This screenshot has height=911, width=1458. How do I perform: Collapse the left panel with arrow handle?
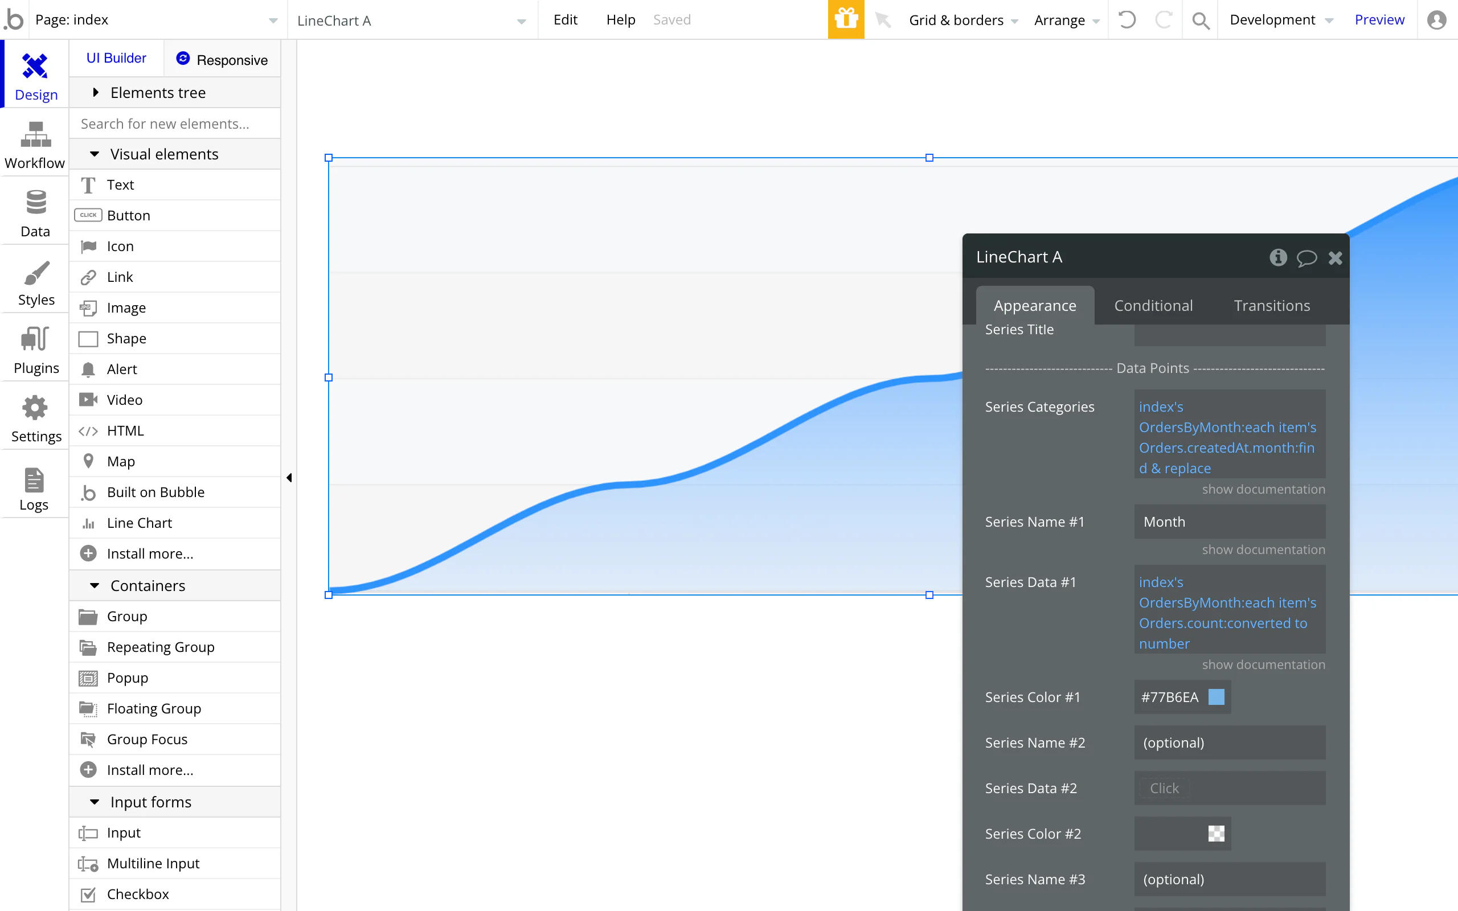(289, 478)
